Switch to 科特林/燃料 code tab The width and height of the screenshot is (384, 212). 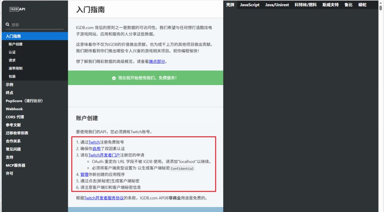pos(306,5)
